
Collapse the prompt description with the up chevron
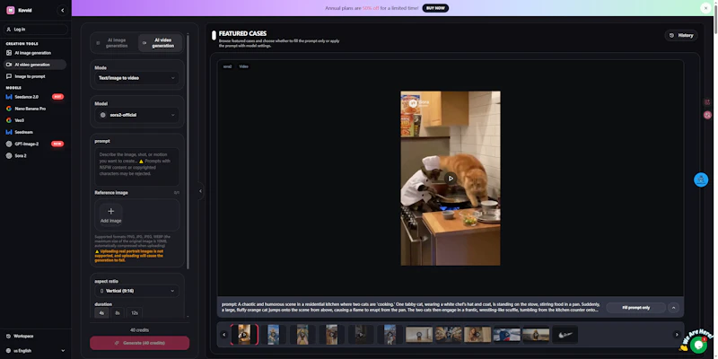pos(673,308)
